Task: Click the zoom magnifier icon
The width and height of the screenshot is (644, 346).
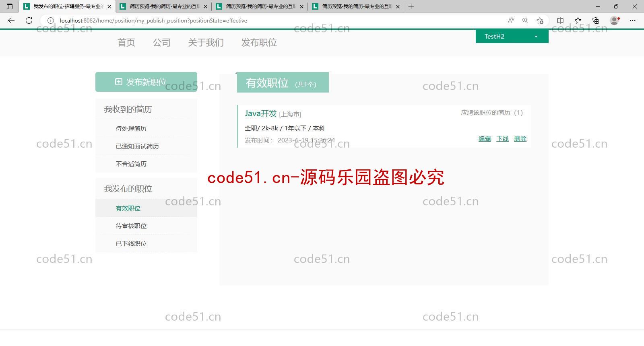Action: 525,21
